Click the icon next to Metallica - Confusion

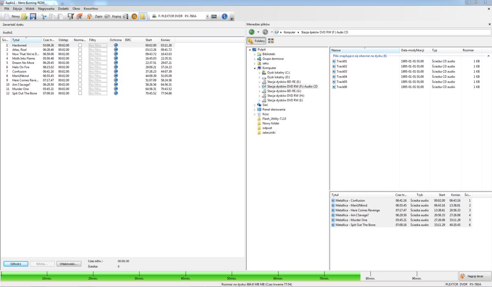point(333,200)
